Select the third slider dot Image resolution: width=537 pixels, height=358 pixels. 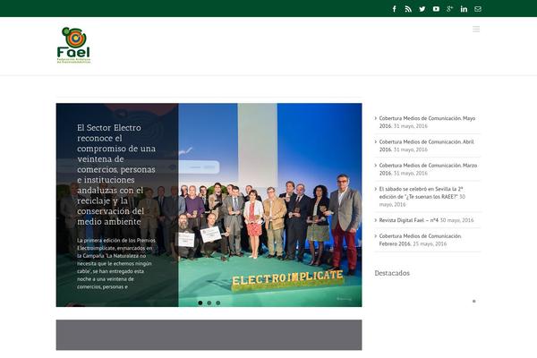[217, 303]
